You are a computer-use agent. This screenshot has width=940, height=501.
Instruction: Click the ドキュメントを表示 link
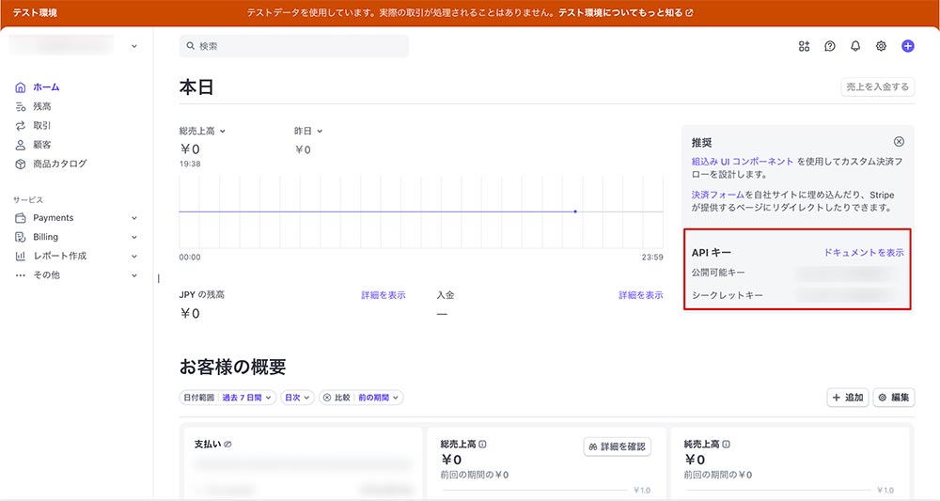tap(864, 252)
